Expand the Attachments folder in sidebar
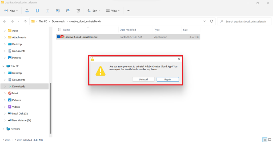This screenshot has width=273, height=142. point(5,37)
